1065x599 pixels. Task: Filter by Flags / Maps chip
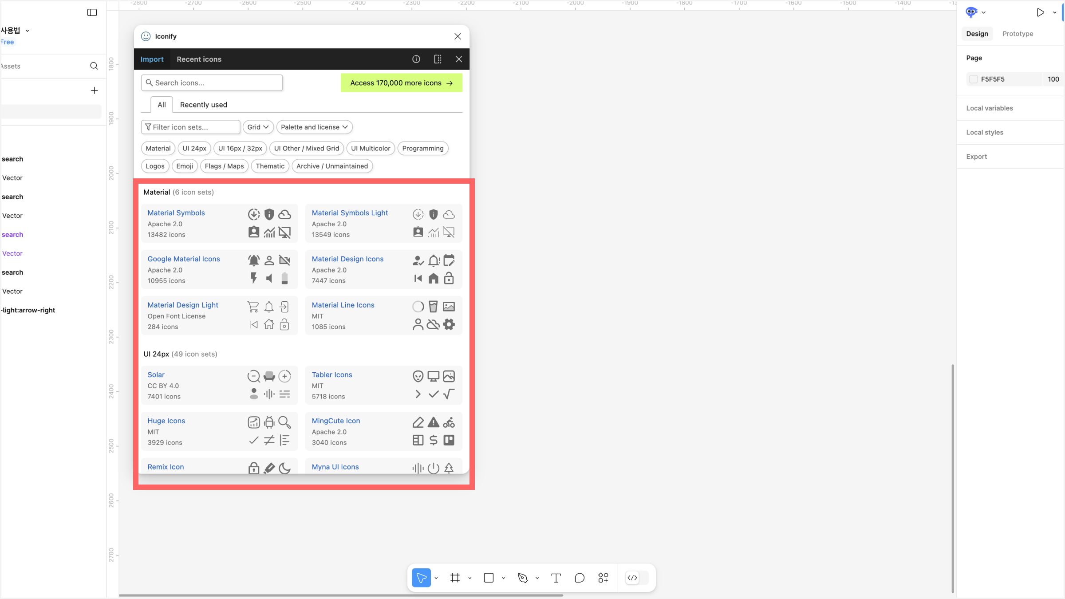(224, 166)
